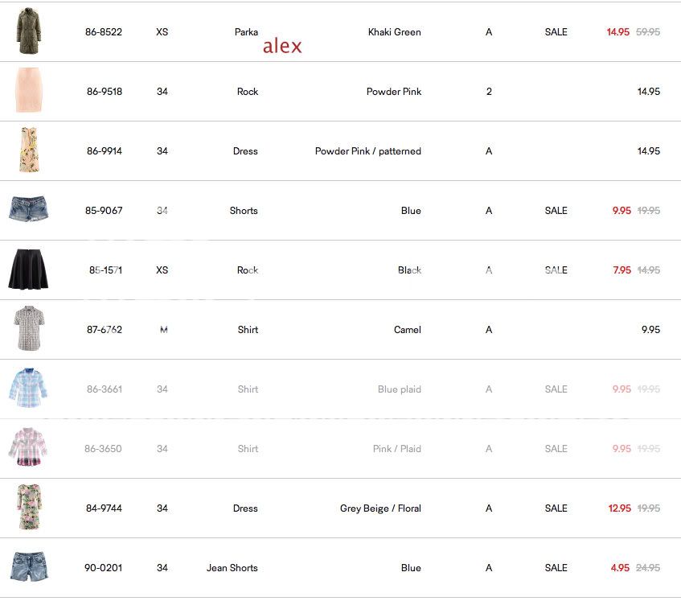Click the red 4.95 sale price
Screen dimensions: 681x601
[x=620, y=568]
